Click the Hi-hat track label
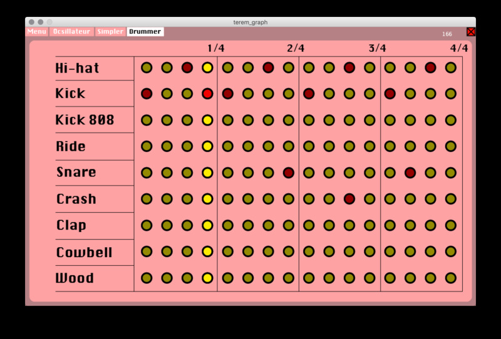Viewport: 501px width, 339px height. [77, 68]
